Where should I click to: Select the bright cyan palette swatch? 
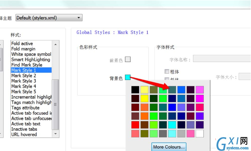point(172,125)
